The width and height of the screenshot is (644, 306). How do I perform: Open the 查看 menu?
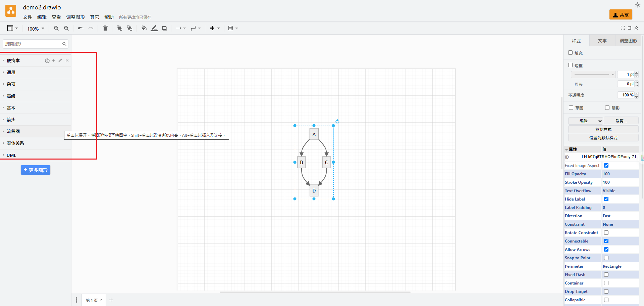click(x=56, y=17)
